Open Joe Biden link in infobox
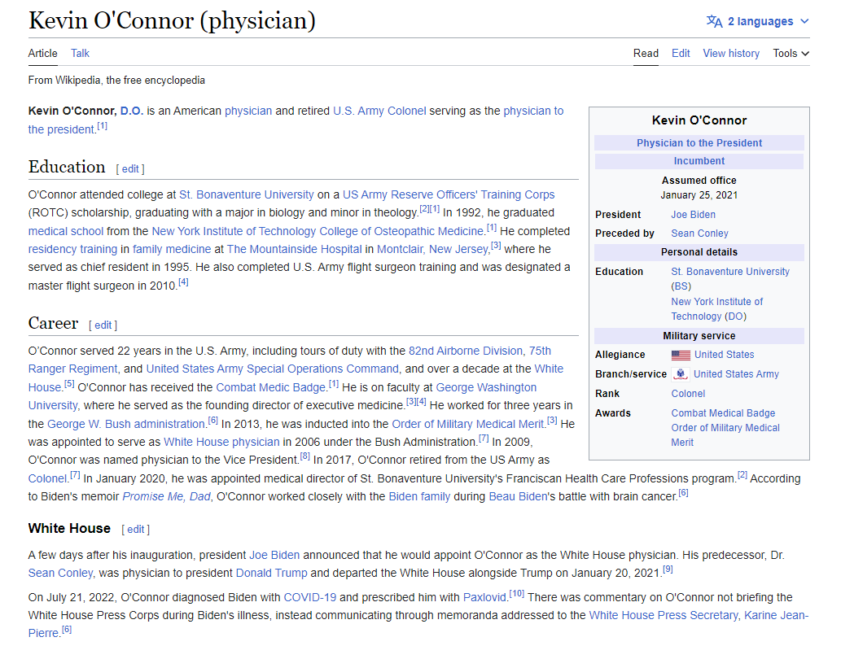The image size is (841, 659). 693,215
